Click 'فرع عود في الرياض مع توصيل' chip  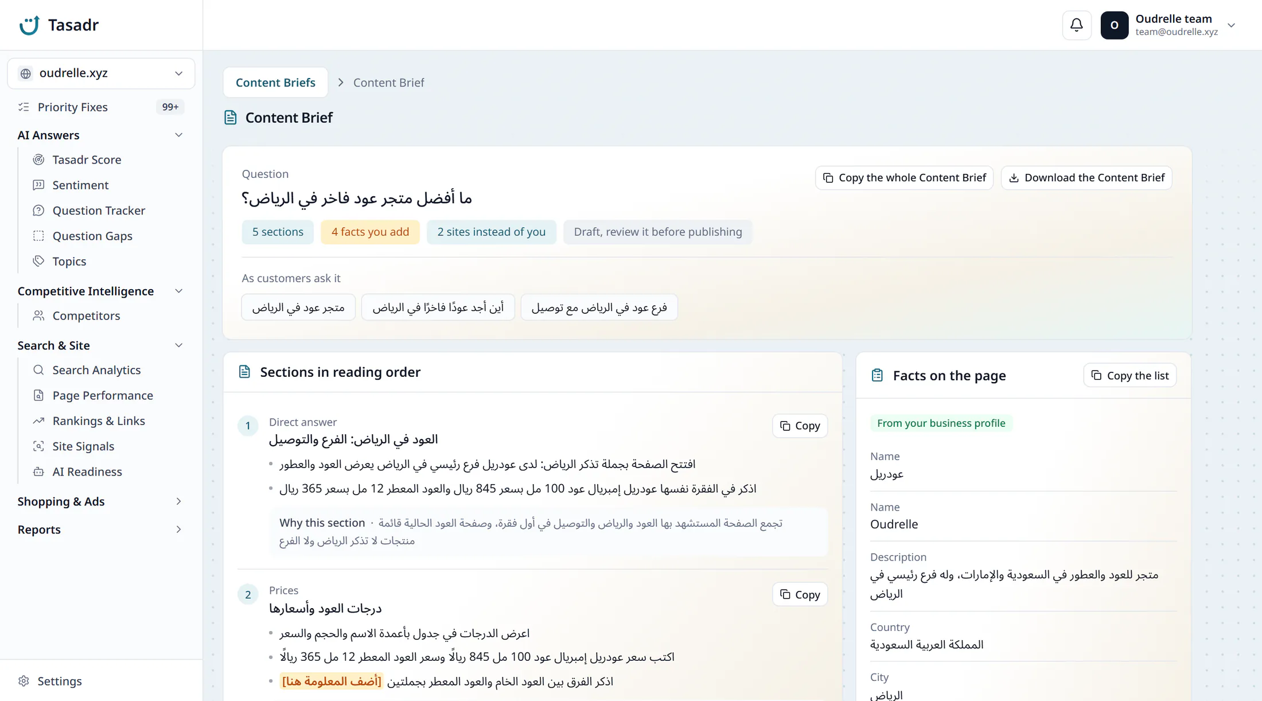point(599,307)
